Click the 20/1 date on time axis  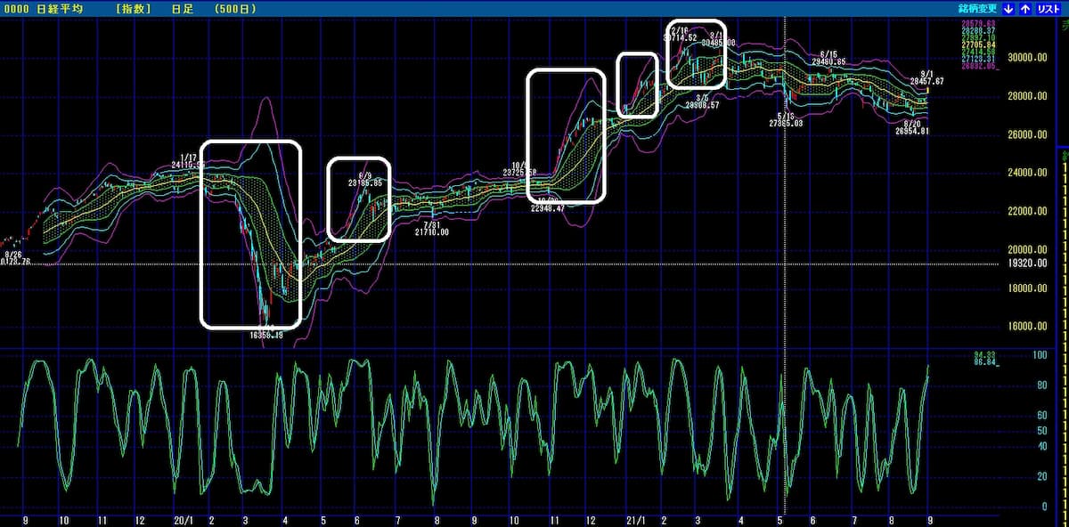[x=184, y=519]
